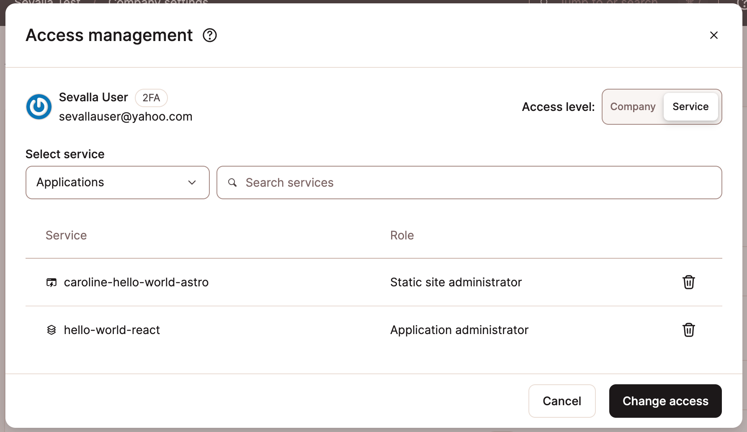This screenshot has width=747, height=432.
Task: Open the Applications service type dropdown
Action: pyautogui.click(x=117, y=183)
